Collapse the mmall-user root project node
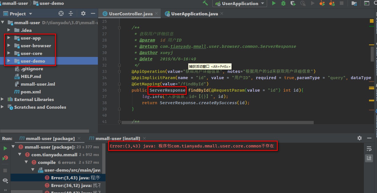The image size is (377, 193). pyautogui.click(x=3, y=22)
